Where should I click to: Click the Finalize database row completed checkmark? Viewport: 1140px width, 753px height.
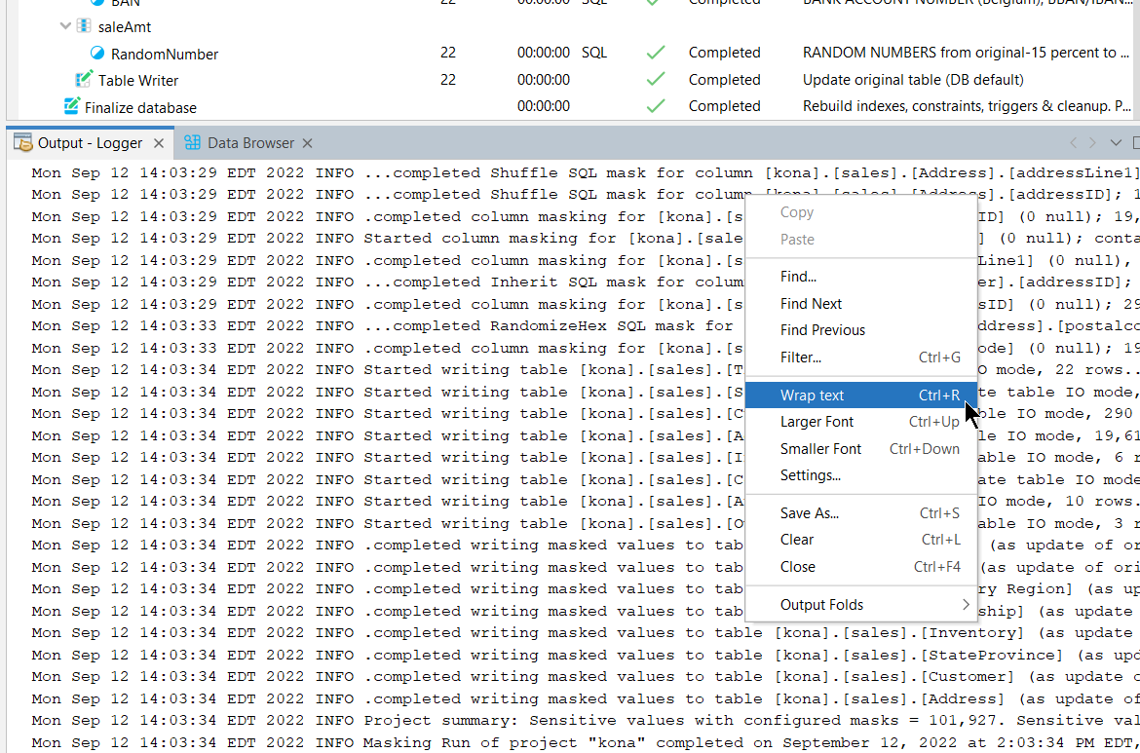tap(656, 106)
